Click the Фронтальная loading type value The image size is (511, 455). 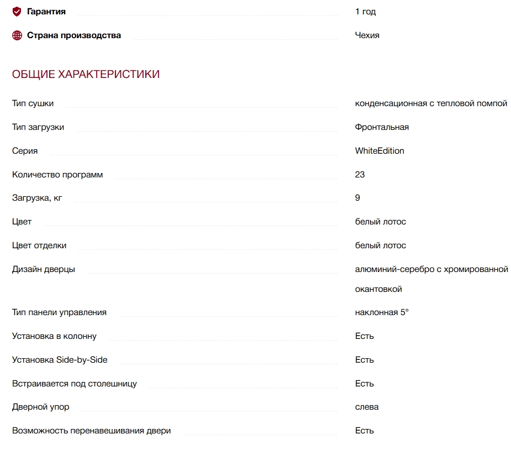point(382,127)
